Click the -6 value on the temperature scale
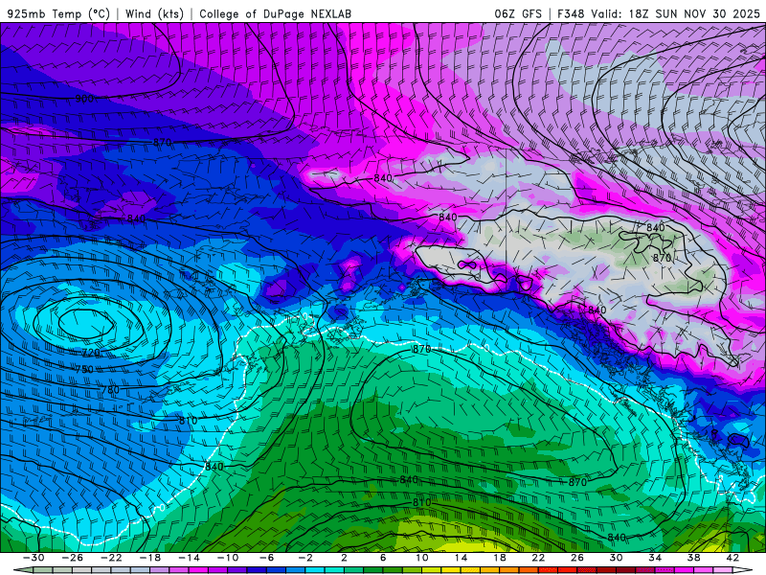The width and height of the screenshot is (766, 575). pos(266,558)
